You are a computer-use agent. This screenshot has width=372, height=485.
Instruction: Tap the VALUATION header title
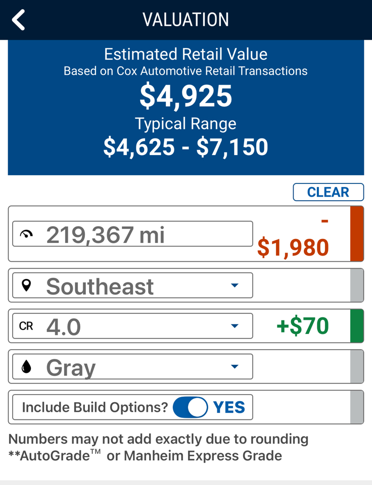[x=185, y=20]
